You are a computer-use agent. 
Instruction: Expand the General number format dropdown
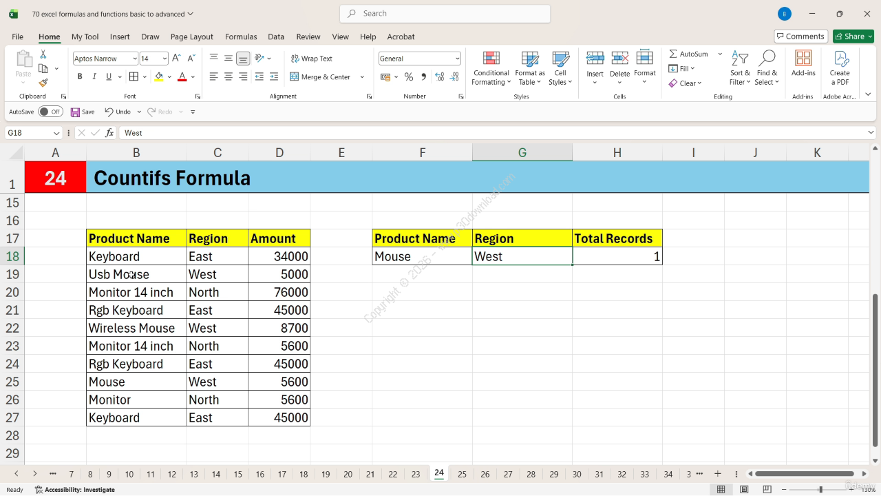point(457,59)
